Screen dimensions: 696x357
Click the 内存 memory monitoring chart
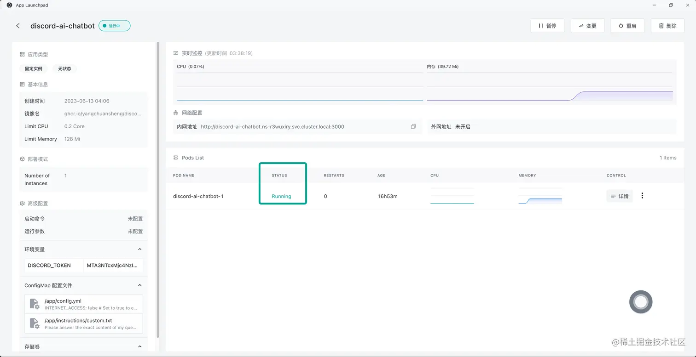pos(550,87)
